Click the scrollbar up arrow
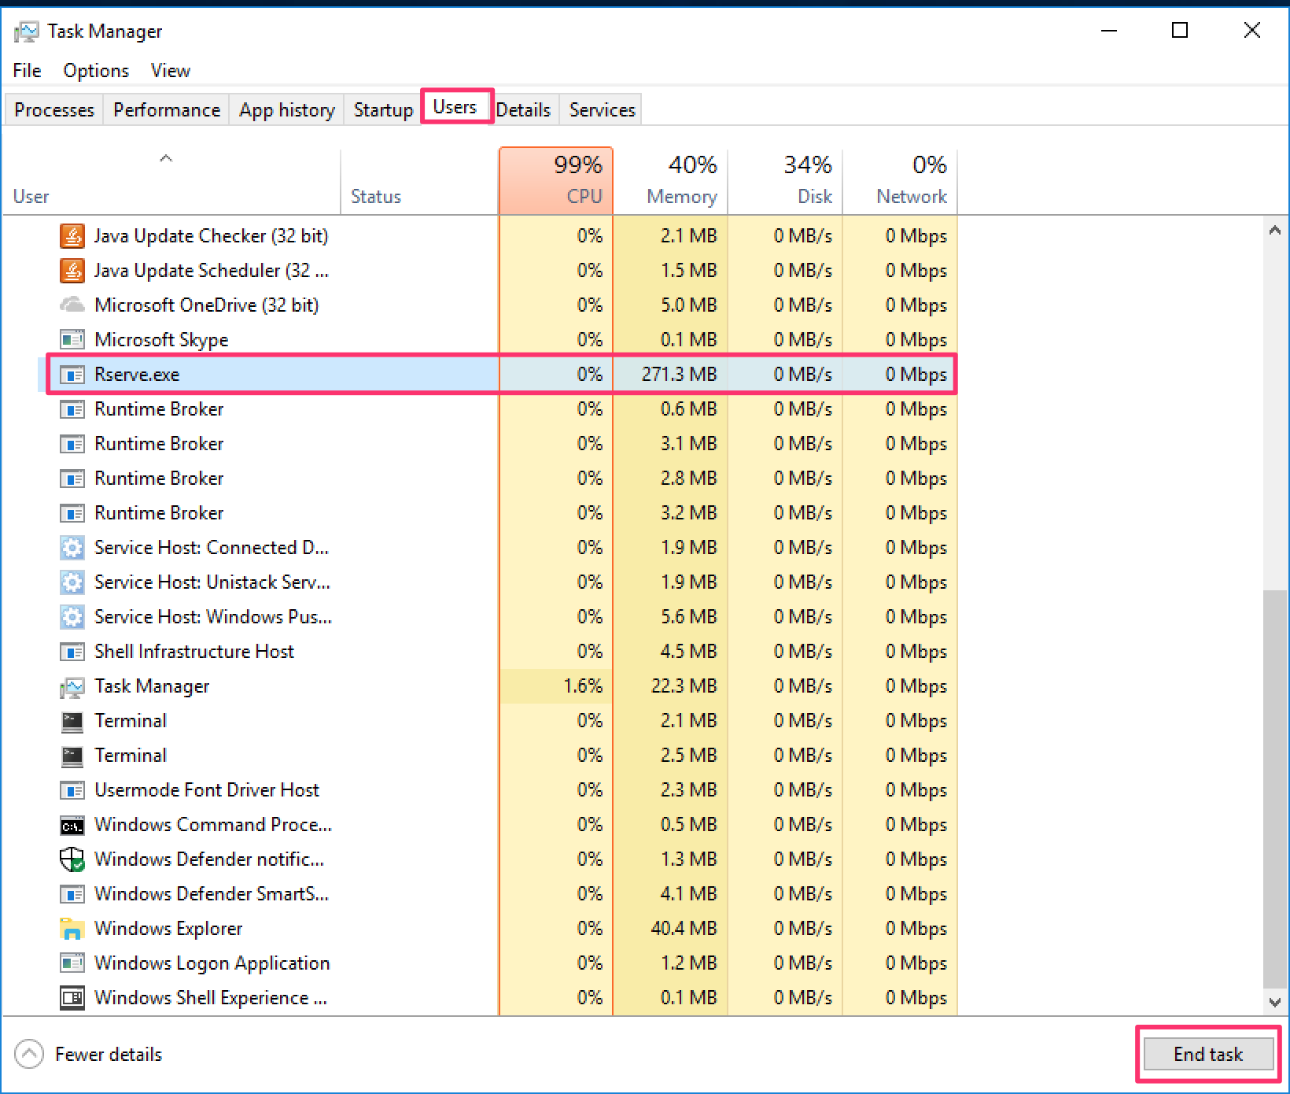Viewport: 1290px width, 1094px height. [1275, 231]
